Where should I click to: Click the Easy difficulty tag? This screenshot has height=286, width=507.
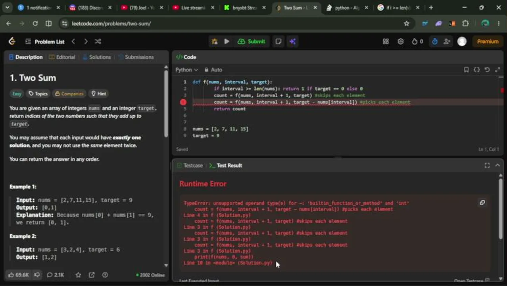(17, 94)
